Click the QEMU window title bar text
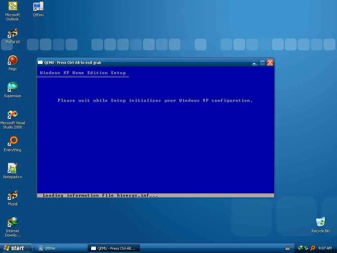This screenshot has height=253, width=337. pos(73,63)
